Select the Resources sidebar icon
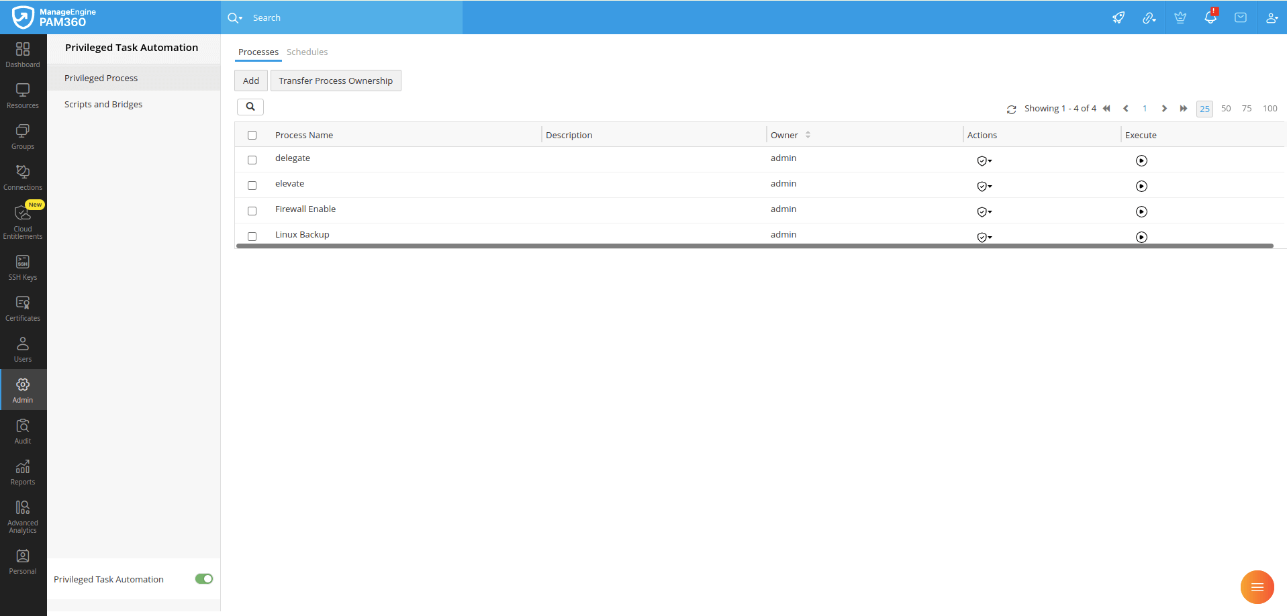This screenshot has width=1287, height=616. [23, 95]
